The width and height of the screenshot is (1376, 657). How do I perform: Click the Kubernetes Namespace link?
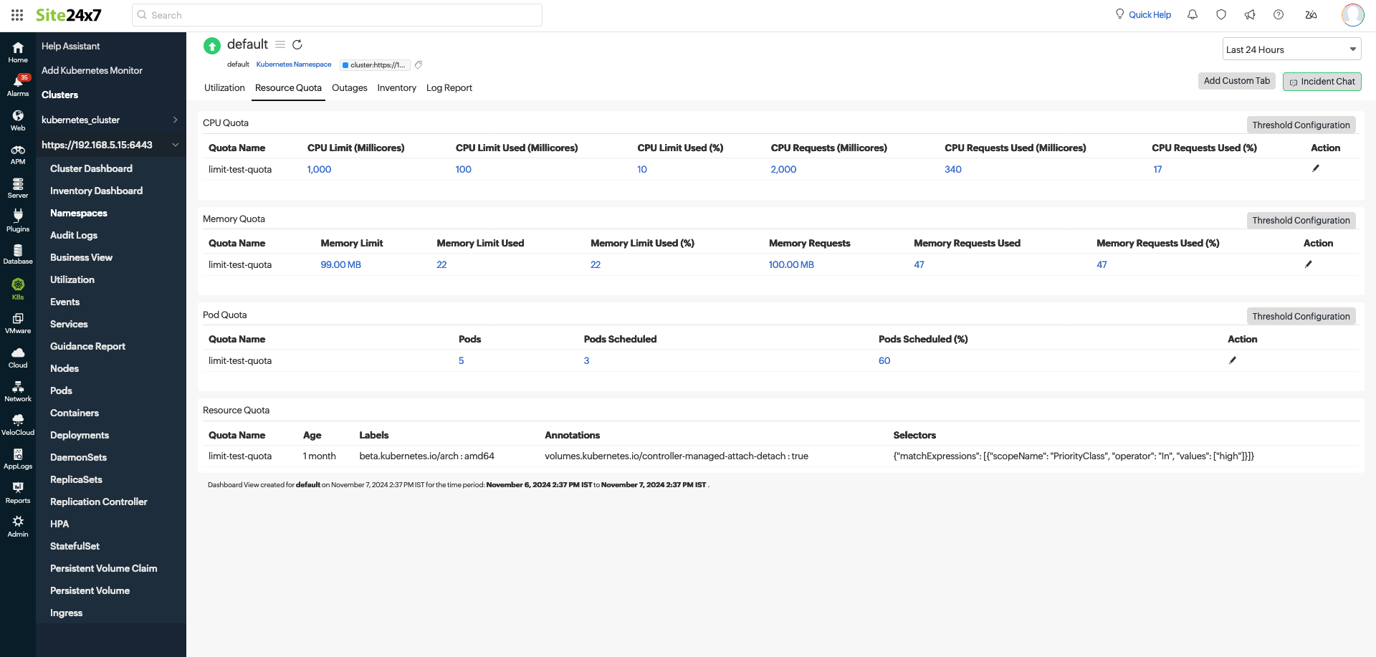coord(294,64)
